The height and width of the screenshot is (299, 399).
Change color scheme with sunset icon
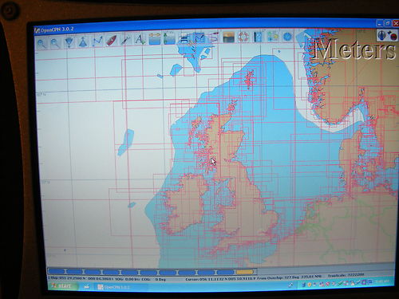[x=229, y=37]
